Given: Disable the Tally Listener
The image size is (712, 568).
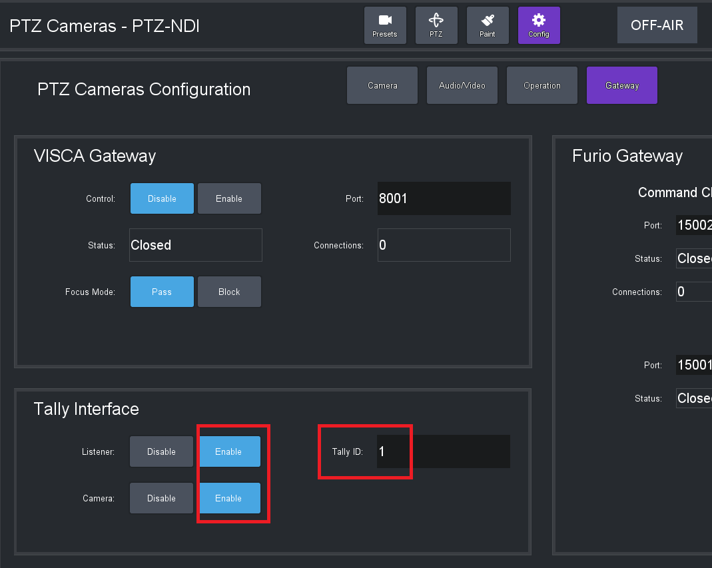Looking at the screenshot, I should tap(161, 451).
